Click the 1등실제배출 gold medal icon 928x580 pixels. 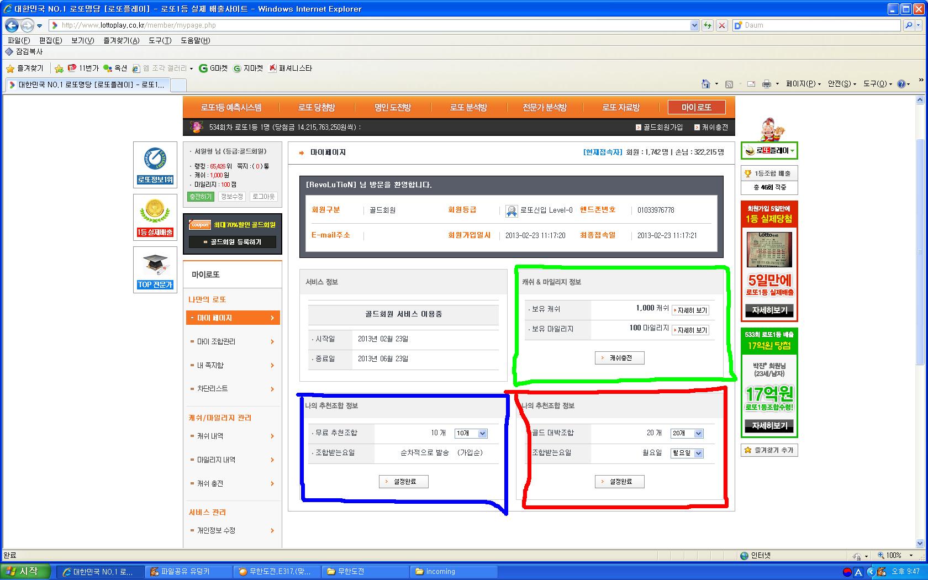tap(155, 217)
